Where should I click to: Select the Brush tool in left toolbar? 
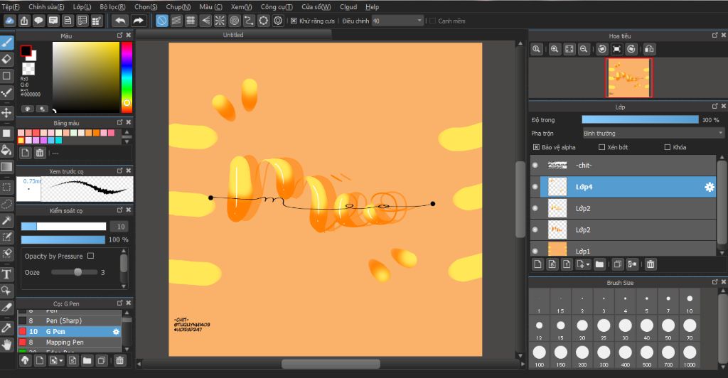6,43
